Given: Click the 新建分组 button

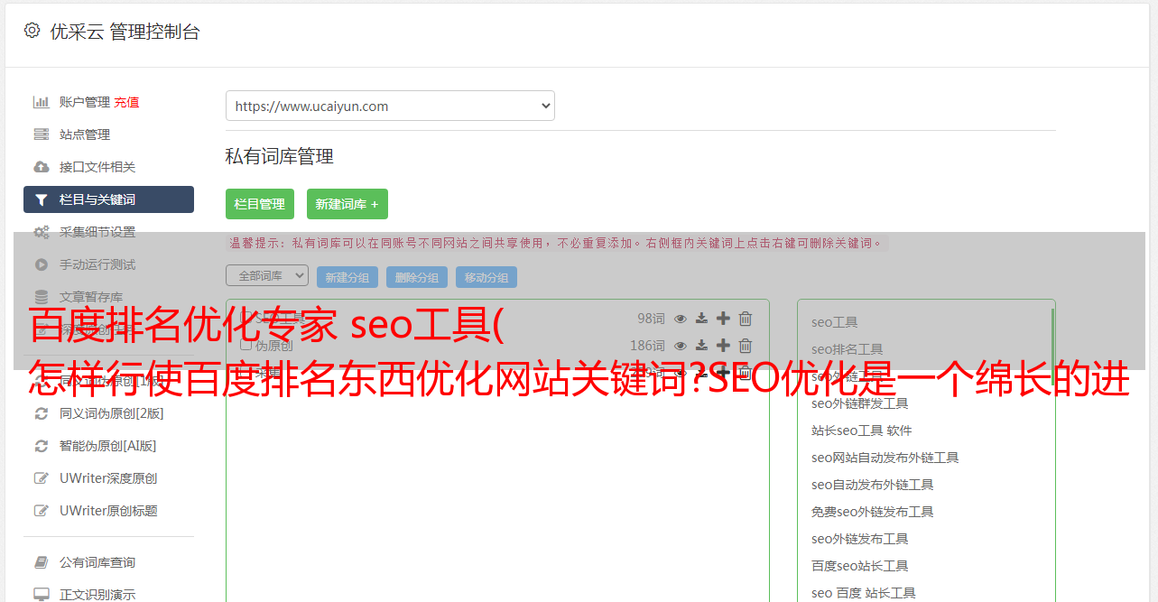Looking at the screenshot, I should tap(347, 277).
